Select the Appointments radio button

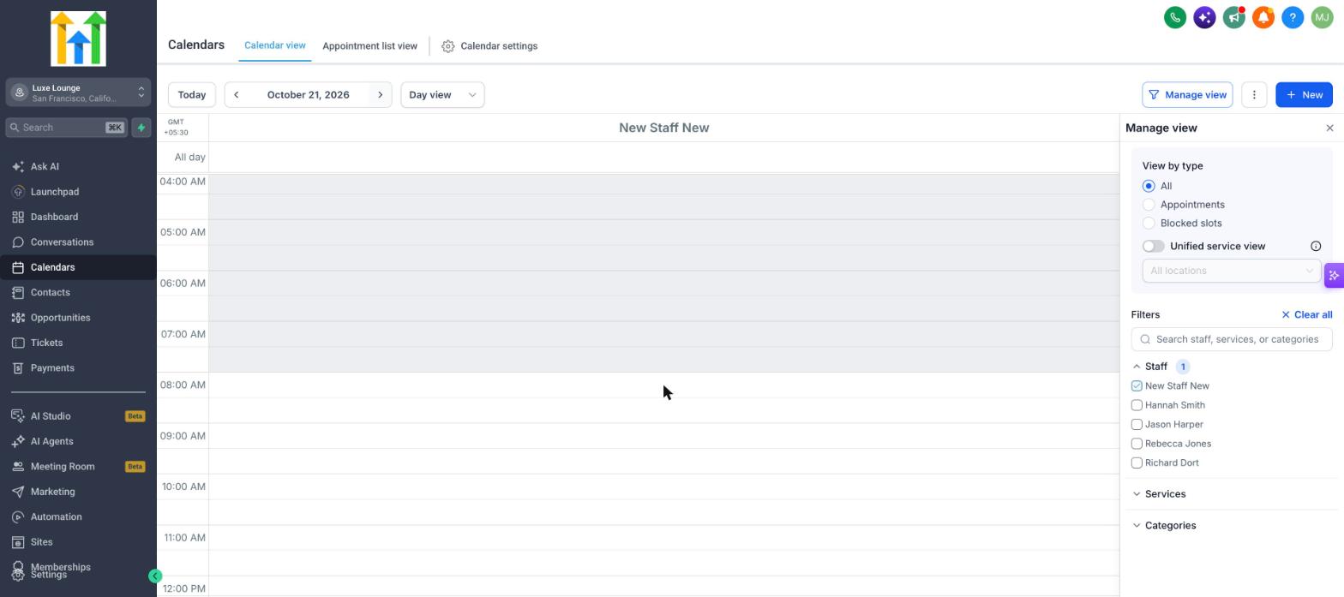tap(1149, 205)
